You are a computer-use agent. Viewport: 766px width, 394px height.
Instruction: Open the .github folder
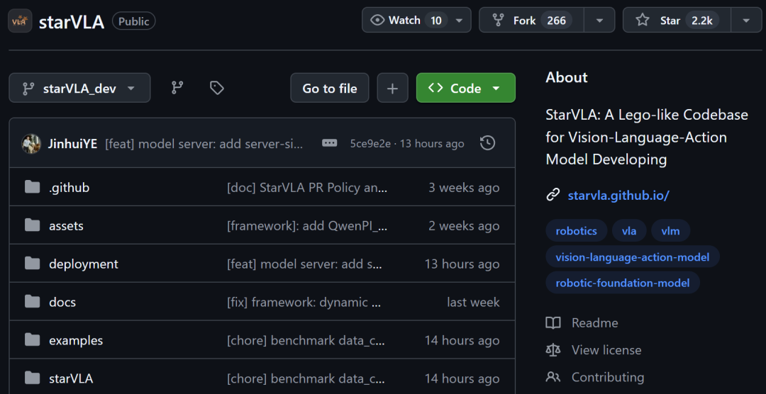tap(69, 188)
